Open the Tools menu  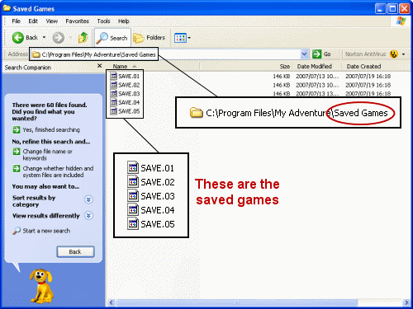click(103, 21)
